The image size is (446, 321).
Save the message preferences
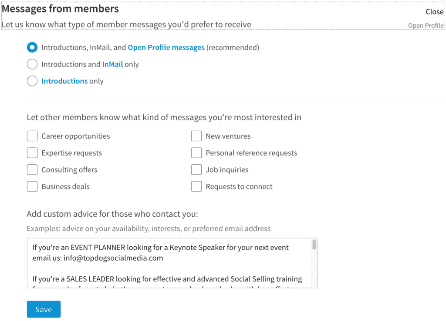44,309
